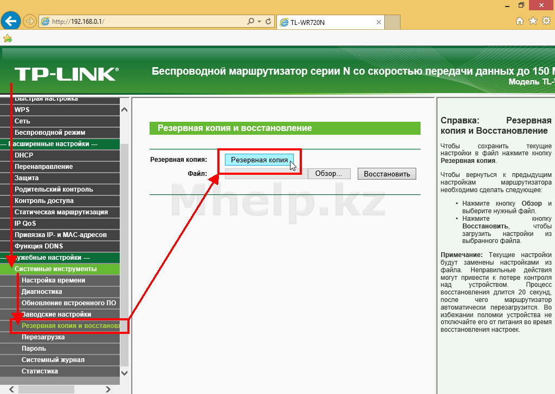
Task: Click the sidebar vertical scrollbar thumb
Action: [x=124, y=254]
